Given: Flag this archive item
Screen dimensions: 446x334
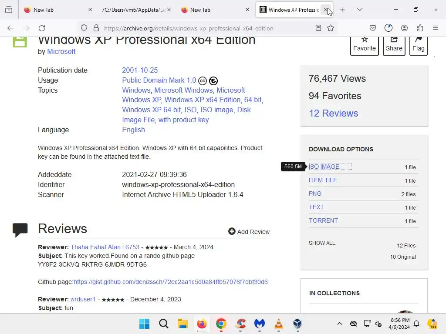Looking at the screenshot, I should pyautogui.click(x=419, y=45).
